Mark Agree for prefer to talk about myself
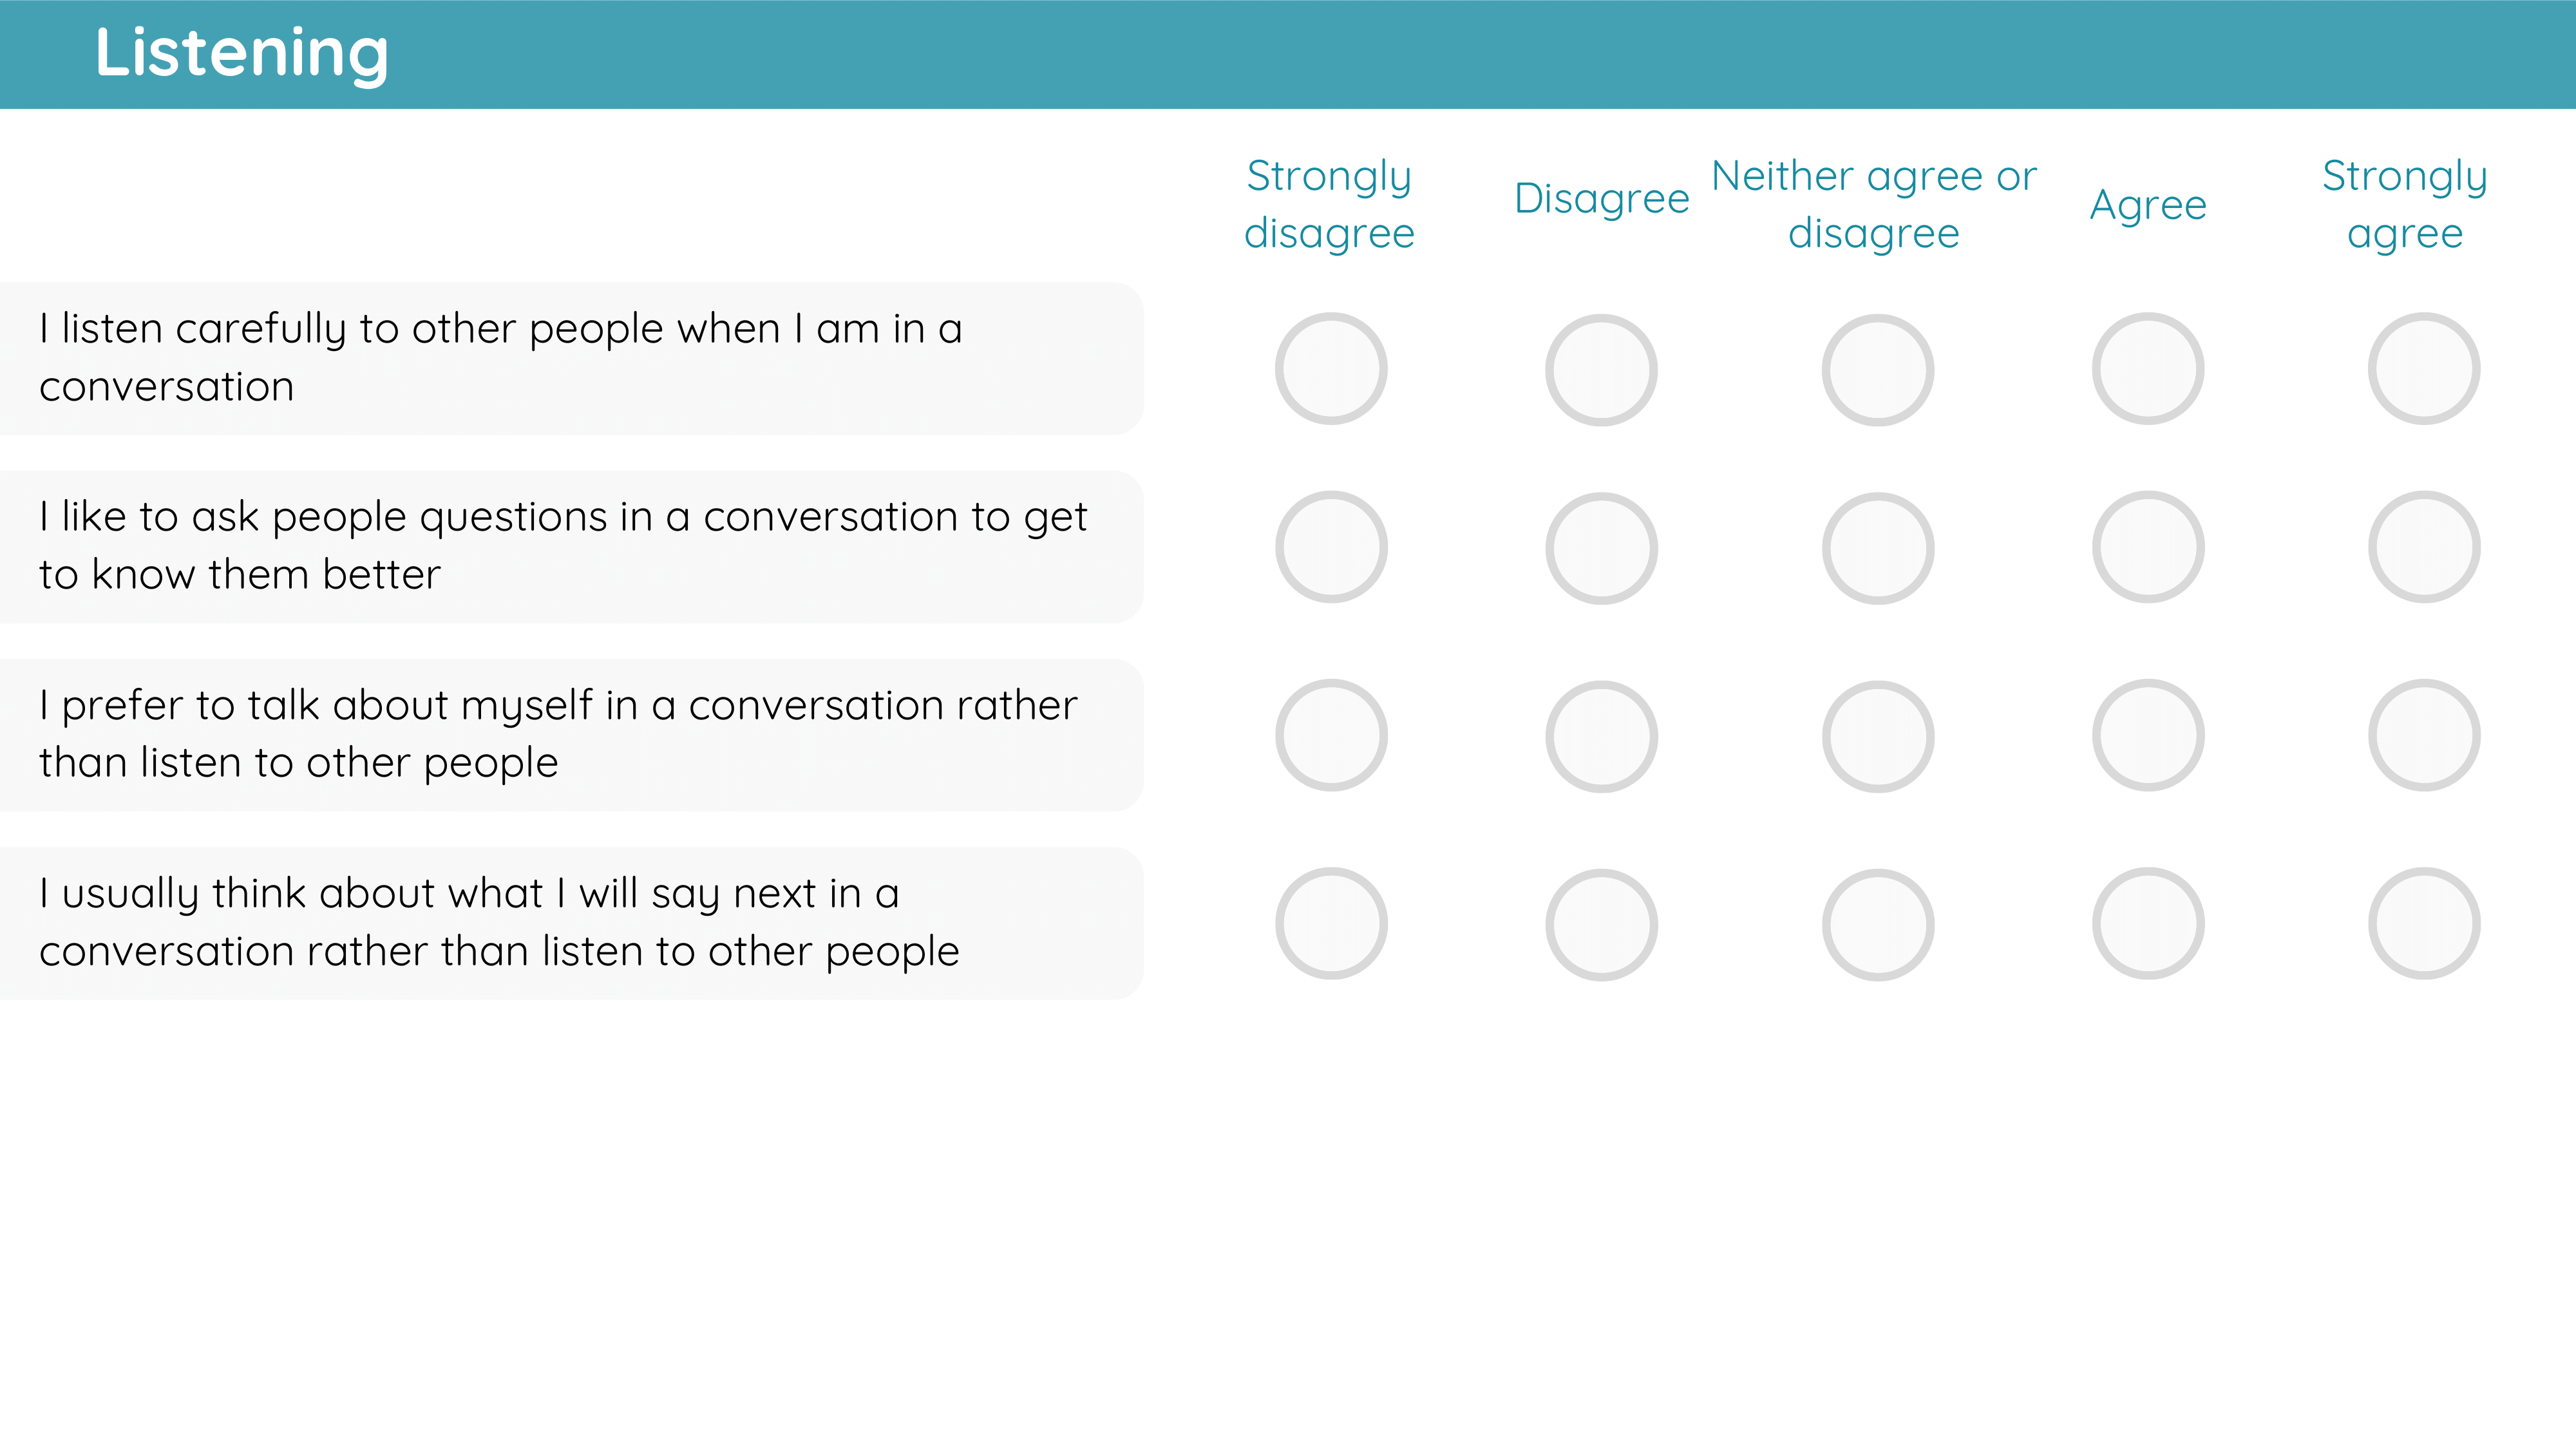The height and width of the screenshot is (1449, 2576). tap(2148, 735)
